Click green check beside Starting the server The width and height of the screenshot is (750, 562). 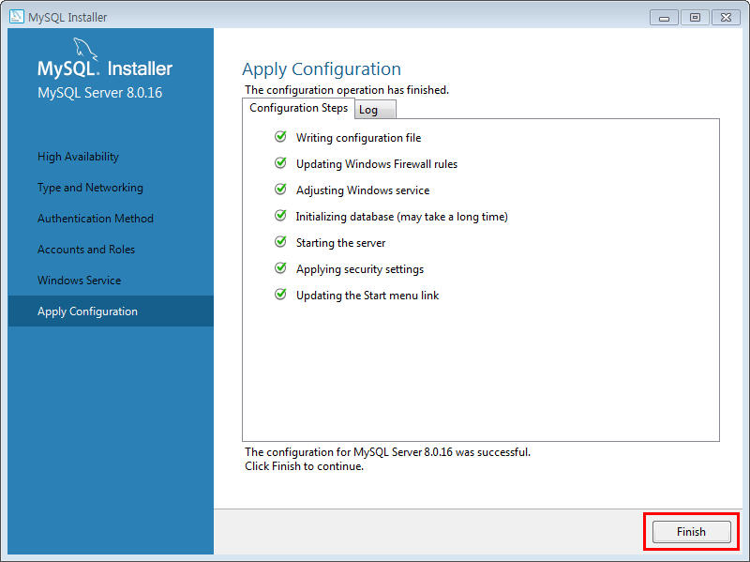click(x=280, y=242)
